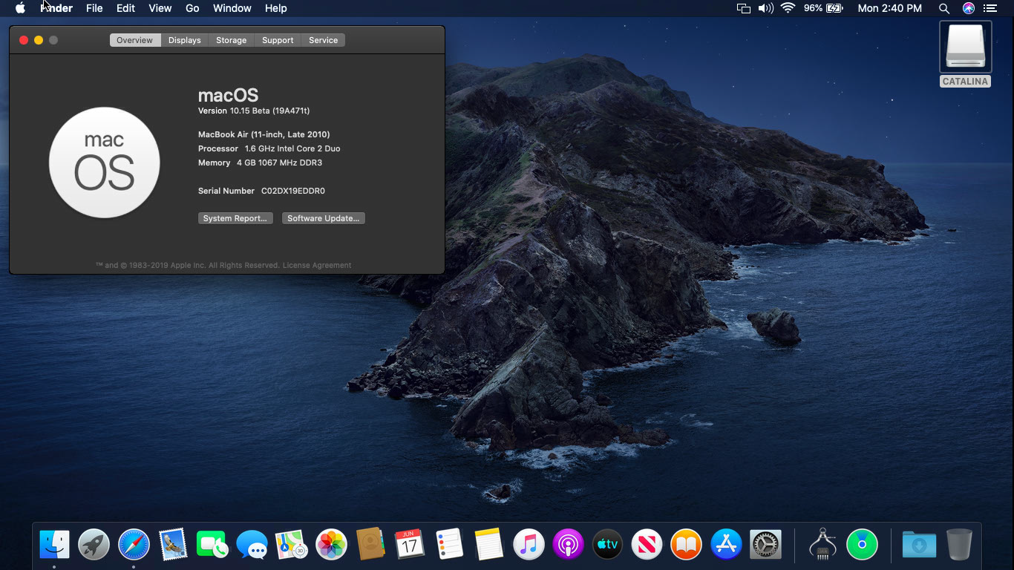Open the Music app from the Dock
This screenshot has width=1014, height=570.
(529, 544)
